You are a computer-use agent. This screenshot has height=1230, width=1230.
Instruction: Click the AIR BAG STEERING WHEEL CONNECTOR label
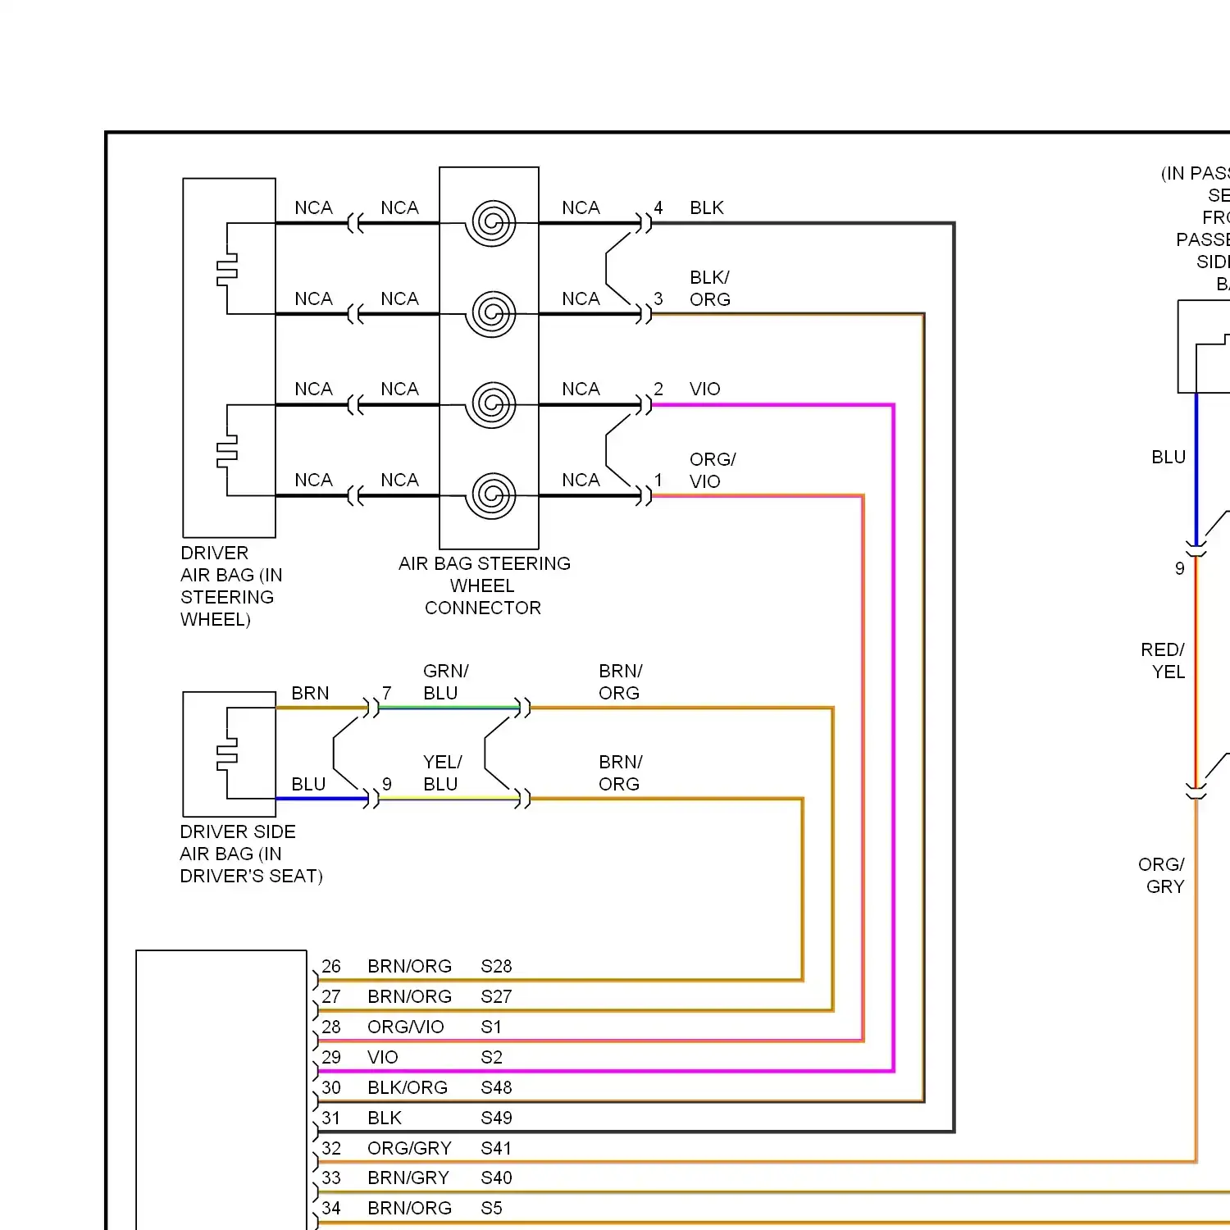pos(484,585)
